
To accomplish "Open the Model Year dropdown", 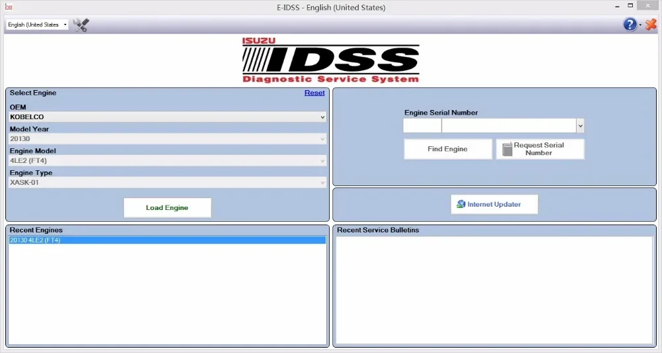I will click(322, 139).
